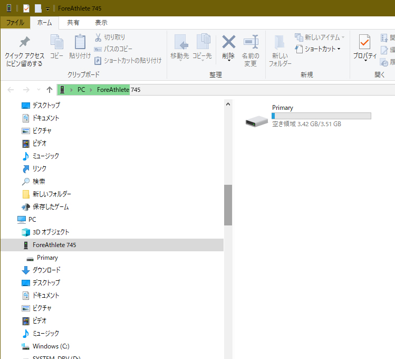Image resolution: width=395 pixels, height=359 pixels.
Task: Open the Primary storage drive icon
Action: click(x=256, y=121)
